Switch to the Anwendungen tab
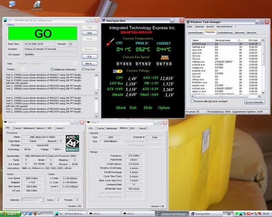 [195, 33]
